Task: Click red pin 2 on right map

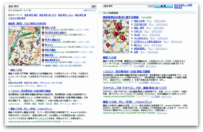Action: (117, 27)
